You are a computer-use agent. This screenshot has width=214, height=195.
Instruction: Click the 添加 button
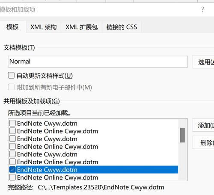[203, 125]
